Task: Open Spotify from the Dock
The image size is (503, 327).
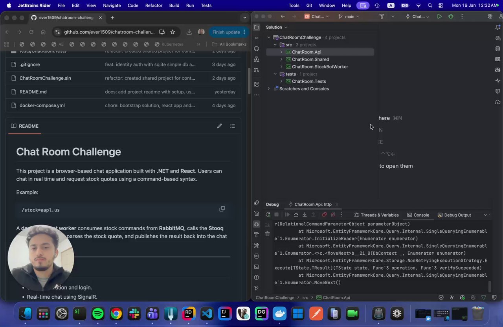Action: click(x=98, y=314)
